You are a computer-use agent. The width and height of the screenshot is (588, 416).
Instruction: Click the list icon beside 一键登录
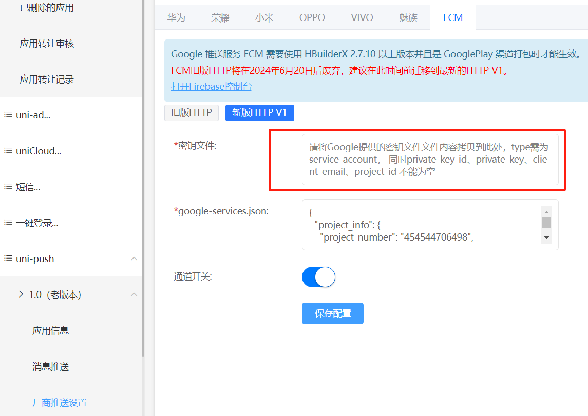[x=8, y=223]
